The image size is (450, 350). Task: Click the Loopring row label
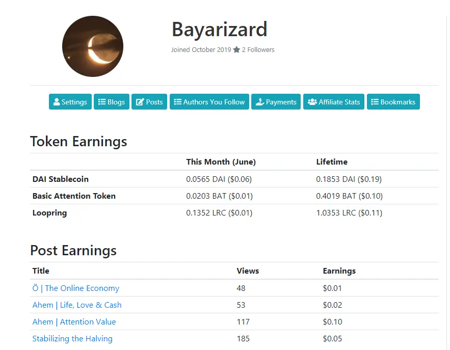pos(49,213)
